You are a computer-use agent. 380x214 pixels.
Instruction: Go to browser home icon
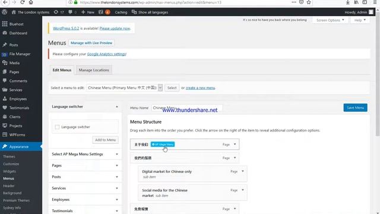31,2
